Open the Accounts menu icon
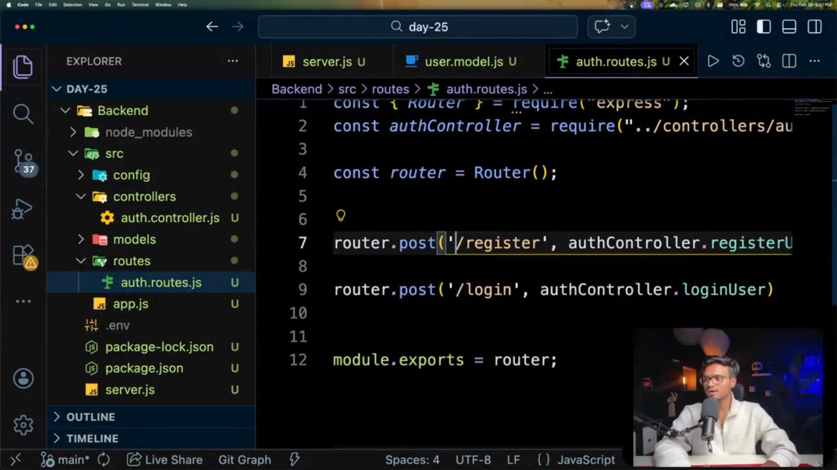Image resolution: width=837 pixels, height=470 pixels. click(23, 378)
